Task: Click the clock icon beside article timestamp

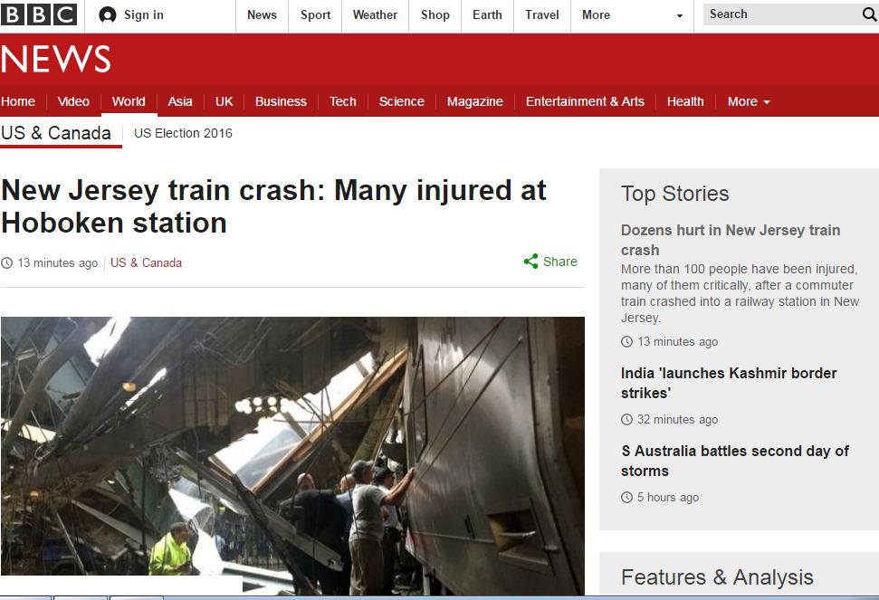Action: 6,262
